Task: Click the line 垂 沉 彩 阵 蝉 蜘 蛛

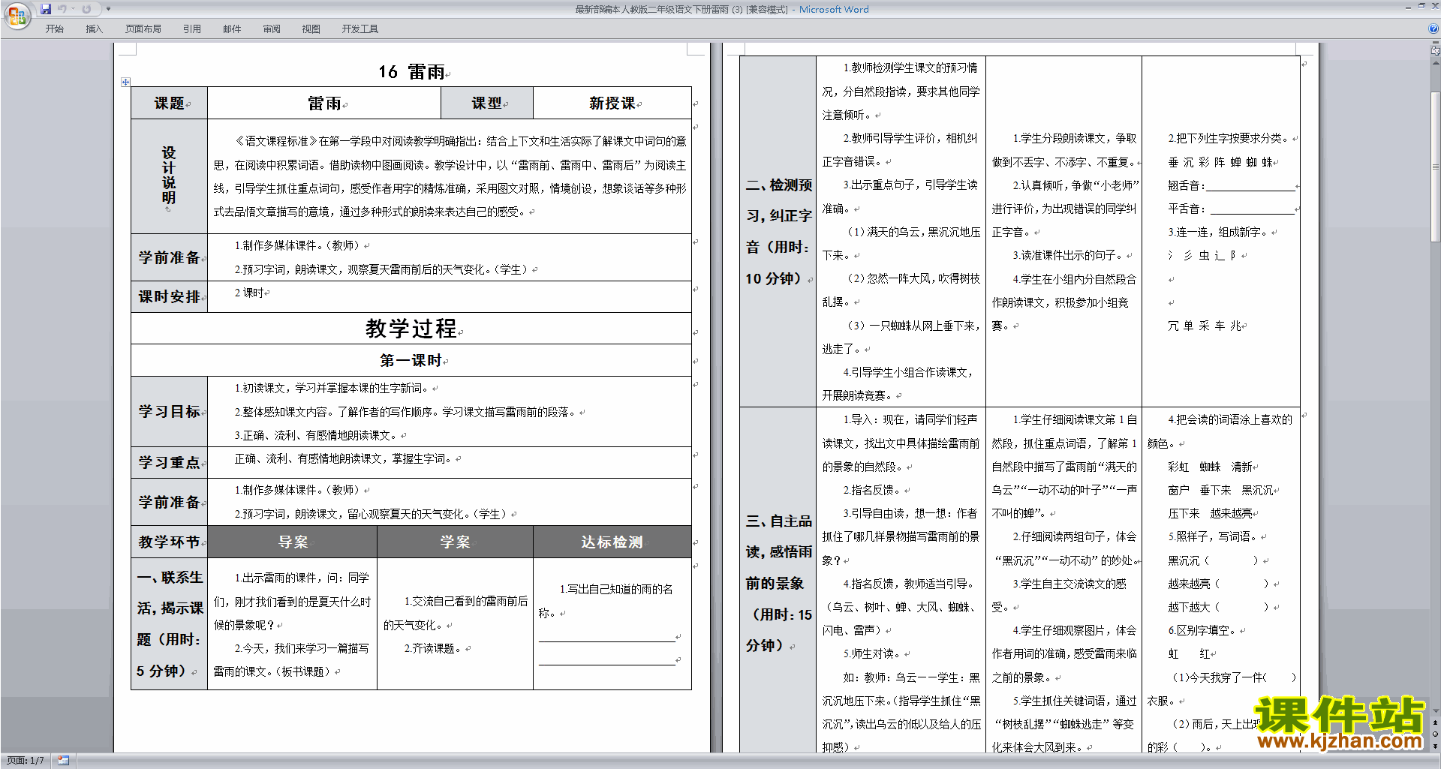Action: click(1220, 162)
